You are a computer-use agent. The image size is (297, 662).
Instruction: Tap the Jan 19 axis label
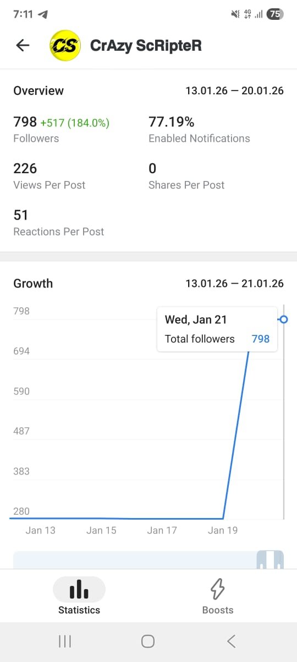223,530
